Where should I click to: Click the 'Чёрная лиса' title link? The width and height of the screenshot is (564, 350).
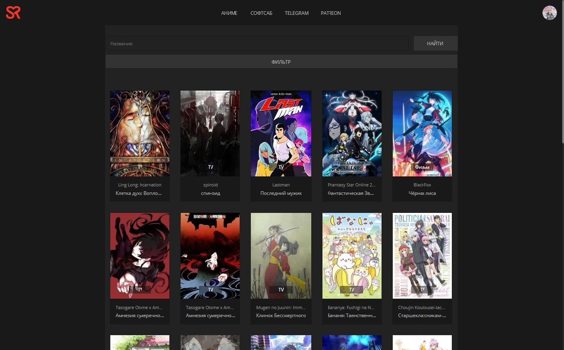(422, 193)
